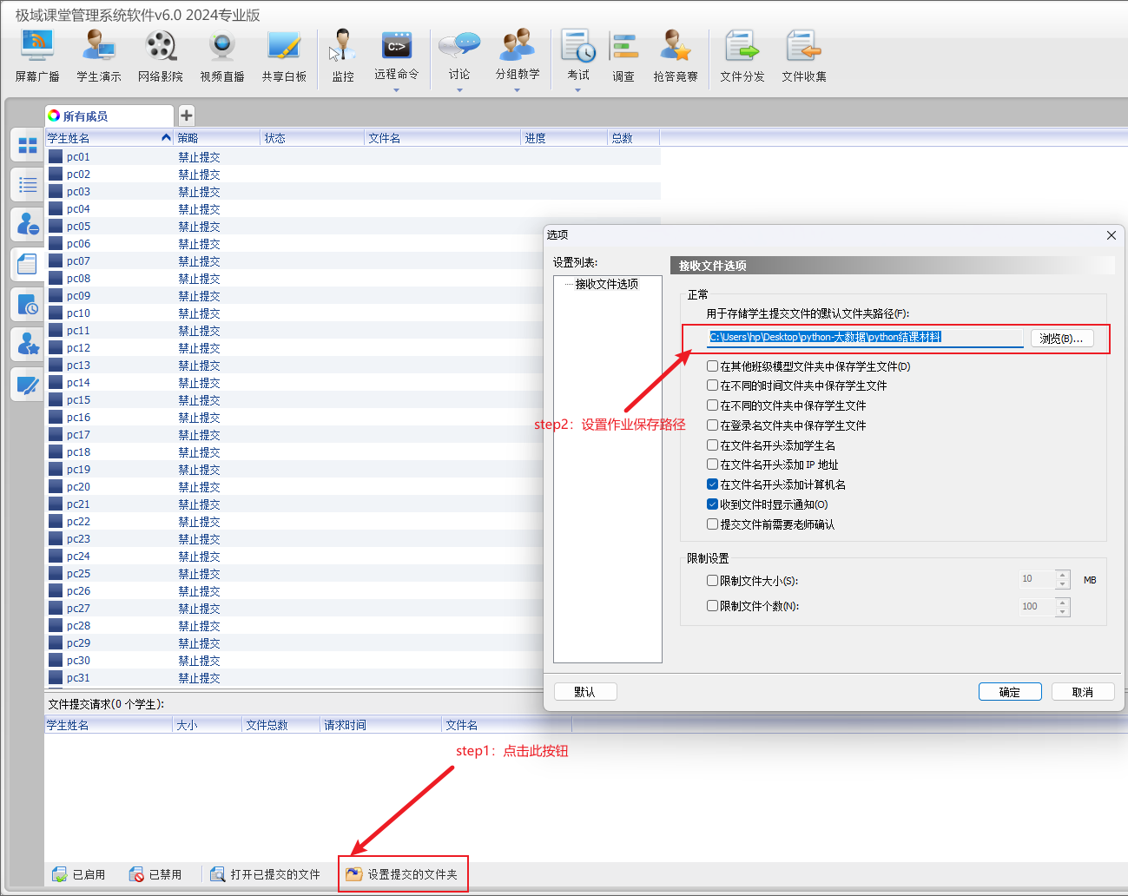This screenshot has width=1128, height=896.
Task: Confirm the dialog with 确定 button
Action: click(x=1009, y=692)
